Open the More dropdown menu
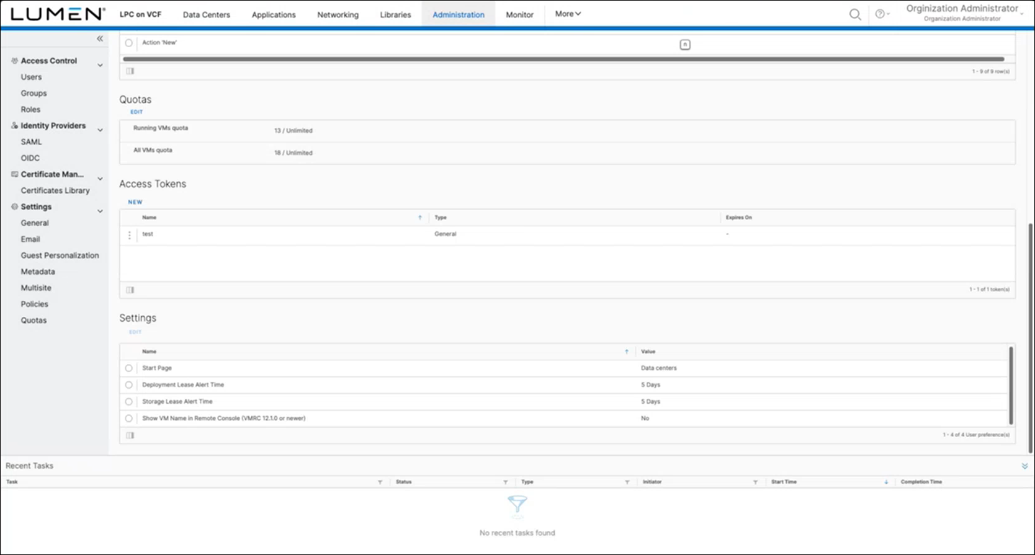The width and height of the screenshot is (1035, 555). point(568,14)
